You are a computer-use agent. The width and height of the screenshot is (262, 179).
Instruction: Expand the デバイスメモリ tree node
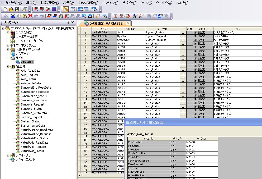(x=8, y=155)
